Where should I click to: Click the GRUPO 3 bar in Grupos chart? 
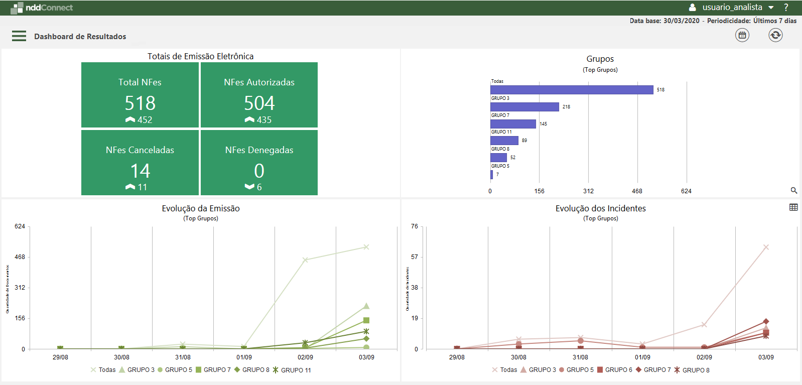click(x=524, y=107)
